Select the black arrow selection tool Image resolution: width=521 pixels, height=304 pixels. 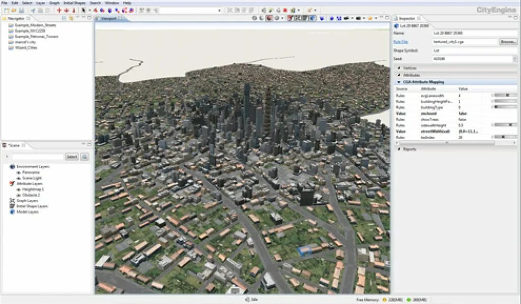[84, 10]
